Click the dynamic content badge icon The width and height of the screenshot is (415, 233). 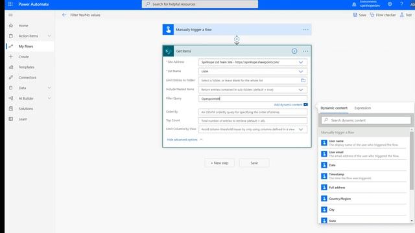pos(305,105)
